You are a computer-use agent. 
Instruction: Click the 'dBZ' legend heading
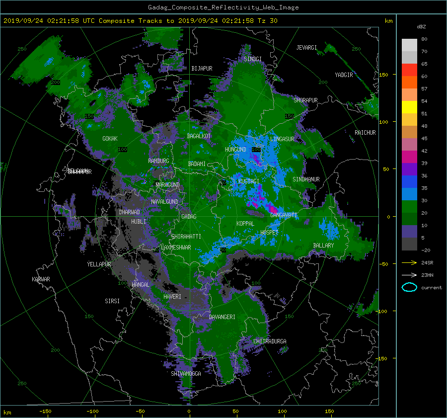coord(421,26)
